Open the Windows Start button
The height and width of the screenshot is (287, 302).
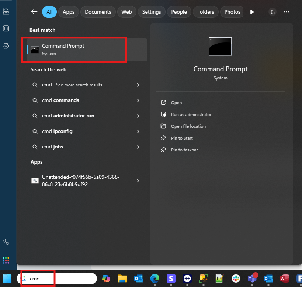(x=7, y=279)
